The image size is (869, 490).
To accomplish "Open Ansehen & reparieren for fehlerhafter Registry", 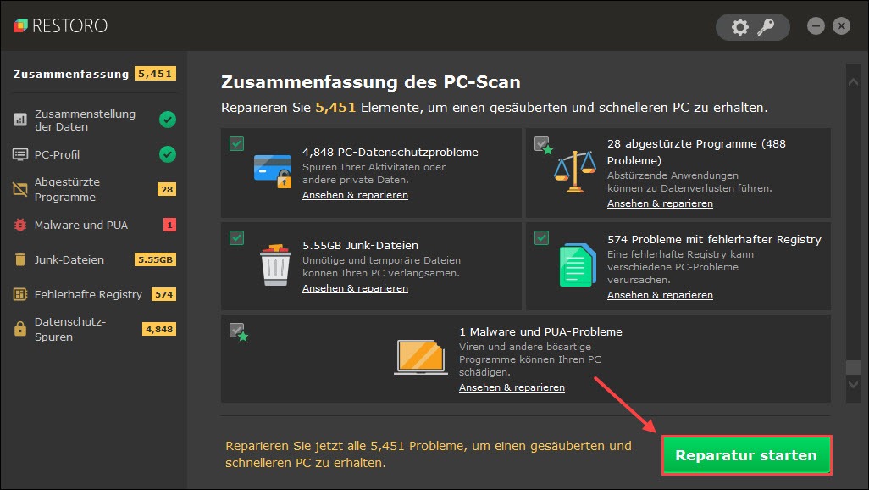I will click(660, 295).
